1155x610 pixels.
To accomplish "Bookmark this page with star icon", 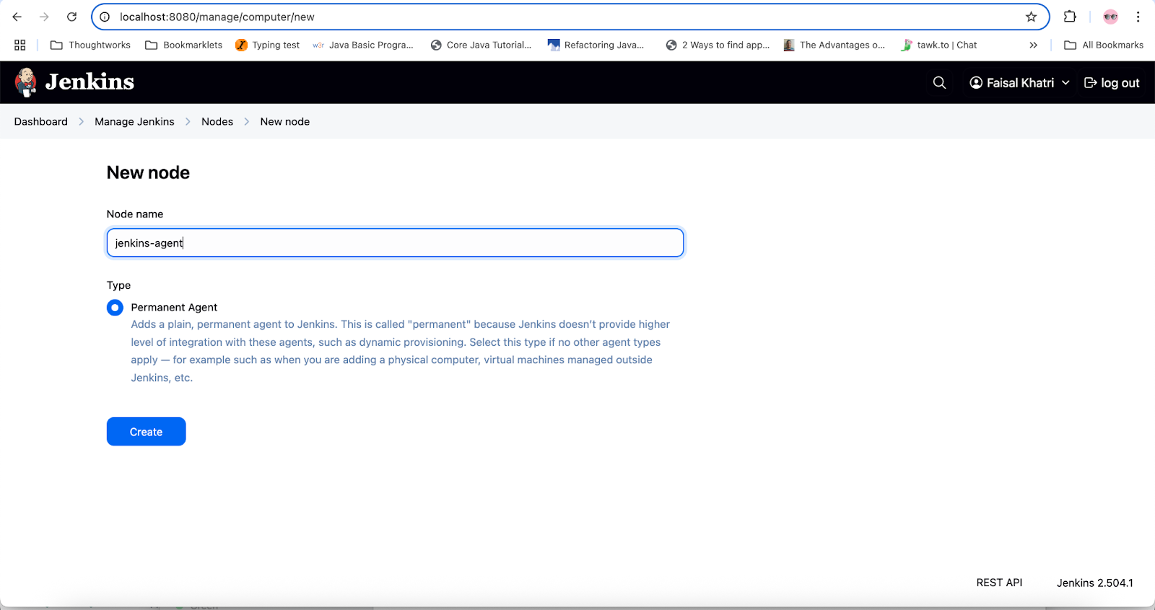I will 1031,17.
